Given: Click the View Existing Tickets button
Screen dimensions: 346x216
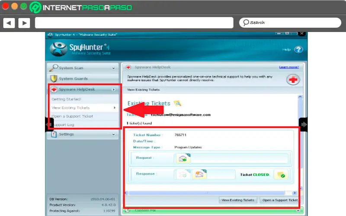Looking at the screenshot, I should click(x=238, y=200).
